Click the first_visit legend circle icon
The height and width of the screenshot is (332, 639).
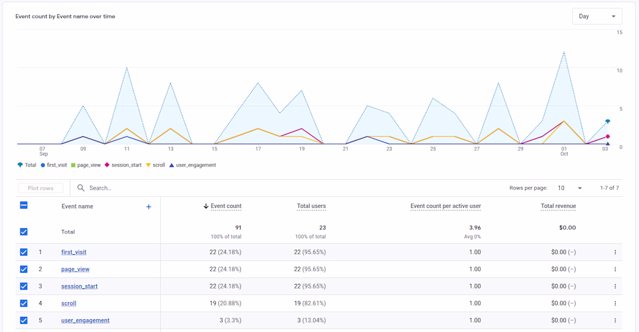click(43, 165)
